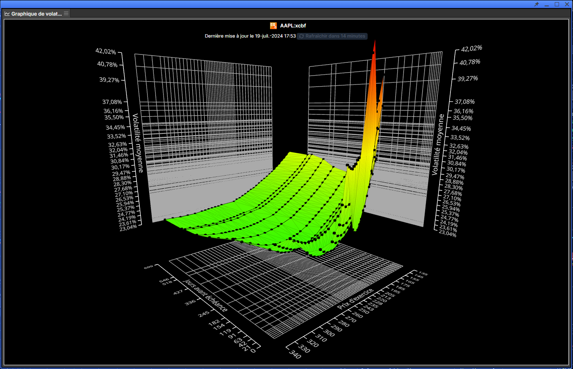
Task: Click right-side Volatilité moyenne axis title
Action: point(439,144)
